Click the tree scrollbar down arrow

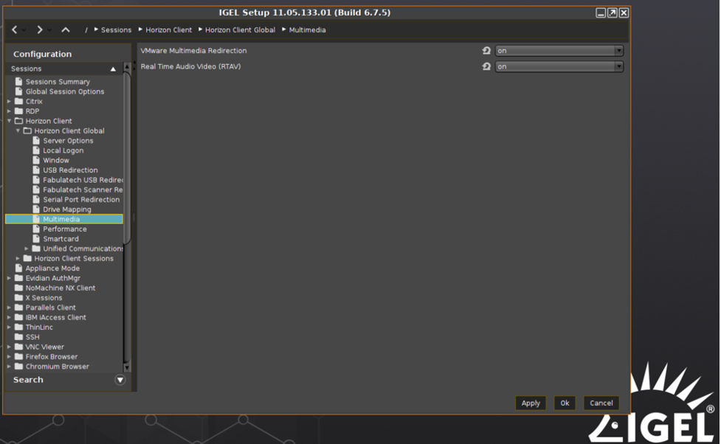[128, 367]
